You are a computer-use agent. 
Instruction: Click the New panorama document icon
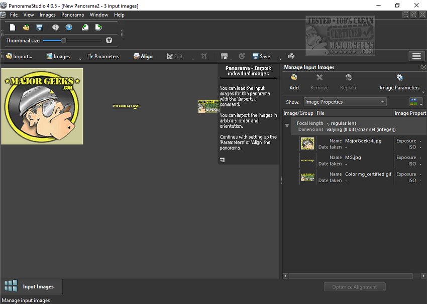coord(13,28)
